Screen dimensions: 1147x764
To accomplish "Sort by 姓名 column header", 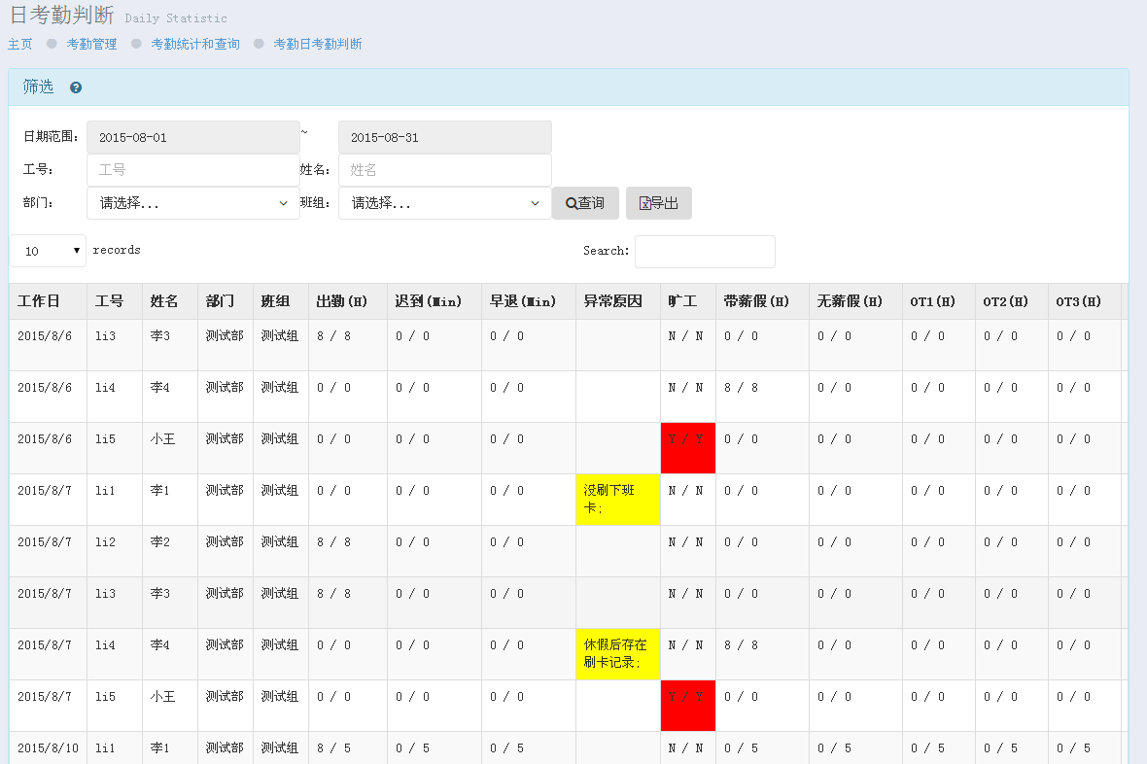I will [170, 301].
